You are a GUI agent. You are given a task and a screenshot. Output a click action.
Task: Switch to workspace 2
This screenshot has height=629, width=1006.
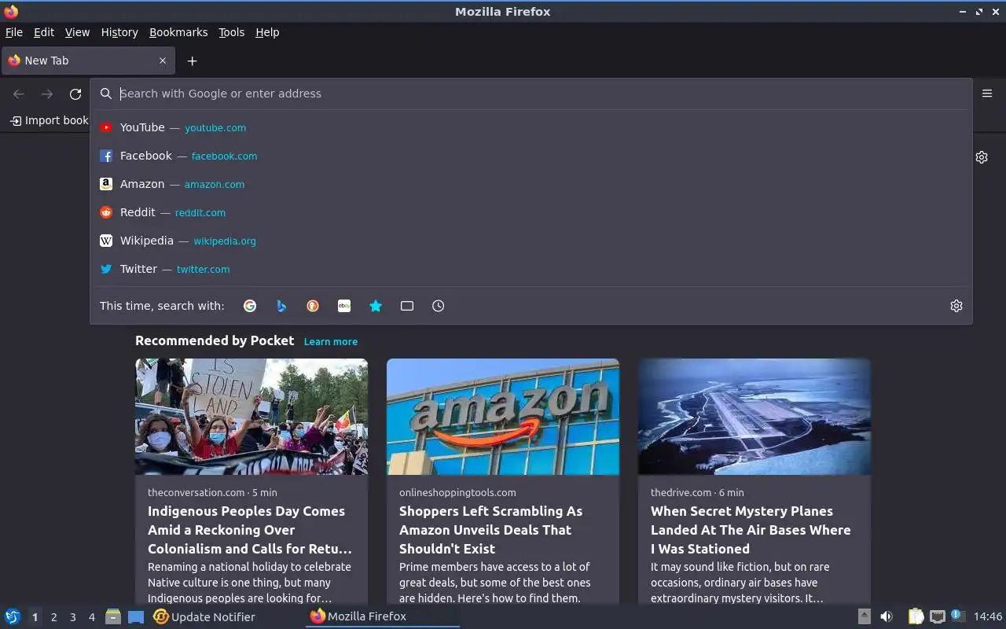click(53, 617)
